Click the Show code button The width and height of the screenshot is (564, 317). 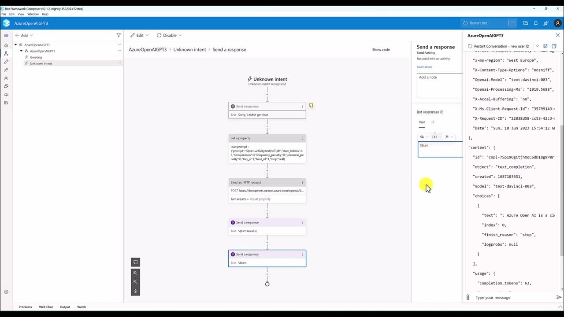(381, 50)
